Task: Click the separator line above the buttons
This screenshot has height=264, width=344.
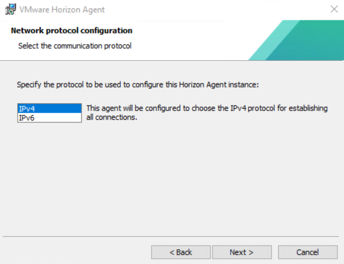Action: pyautogui.click(x=171, y=237)
